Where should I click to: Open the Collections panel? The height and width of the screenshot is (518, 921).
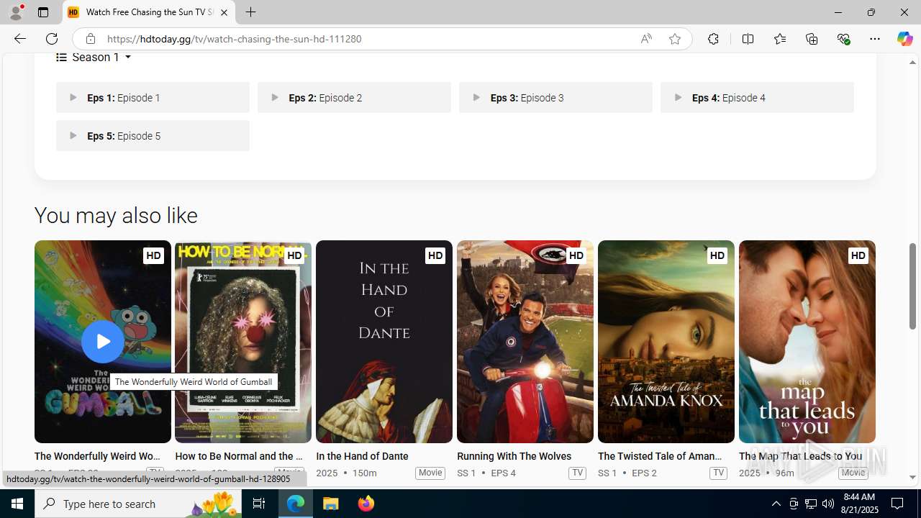click(x=812, y=39)
